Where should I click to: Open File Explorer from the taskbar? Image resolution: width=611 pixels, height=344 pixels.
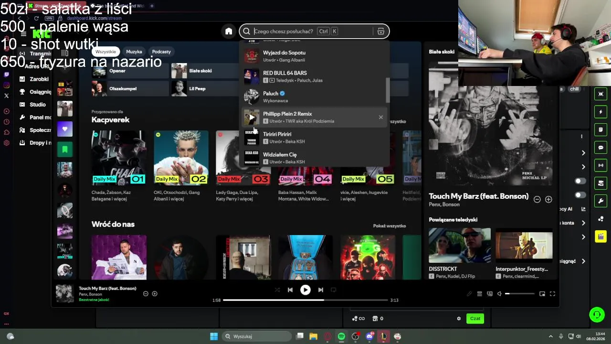(x=313, y=336)
